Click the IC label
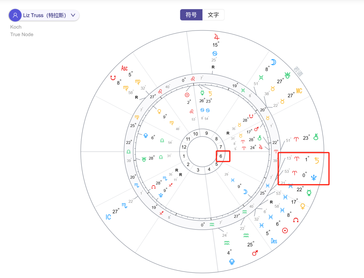The width and height of the screenshot is (364, 278). click(108, 217)
